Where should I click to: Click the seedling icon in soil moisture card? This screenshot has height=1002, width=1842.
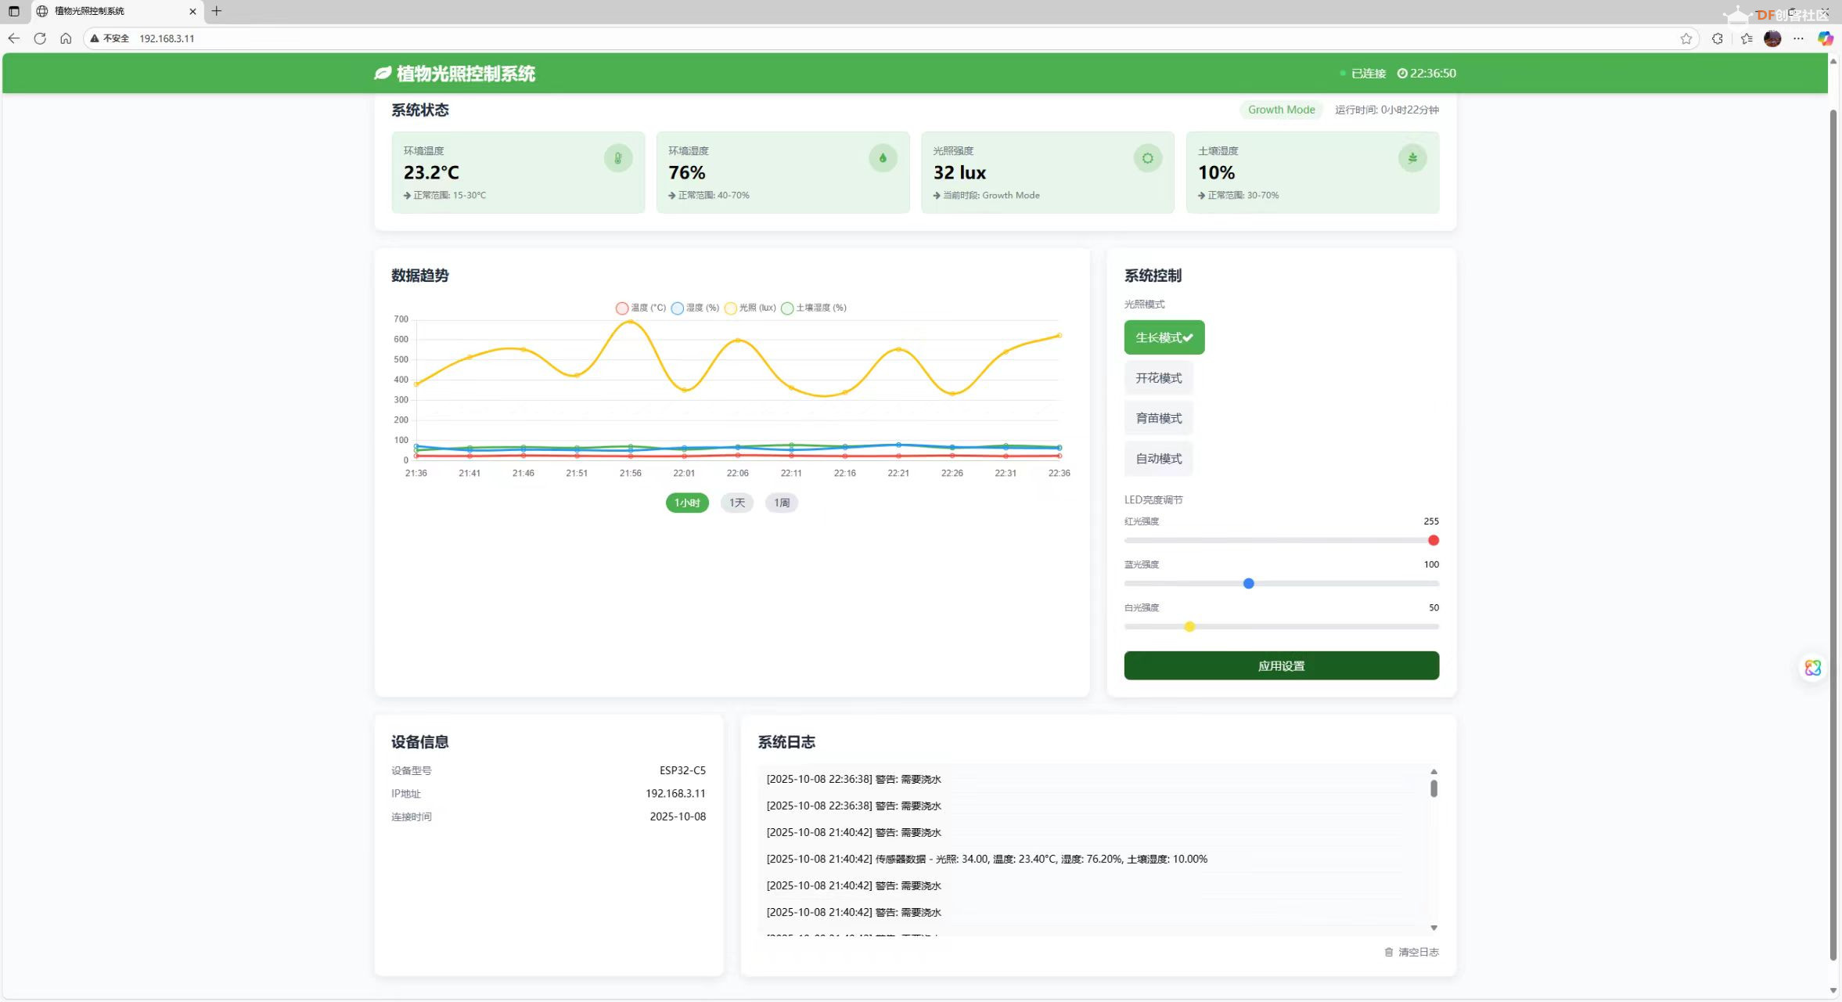pos(1412,158)
